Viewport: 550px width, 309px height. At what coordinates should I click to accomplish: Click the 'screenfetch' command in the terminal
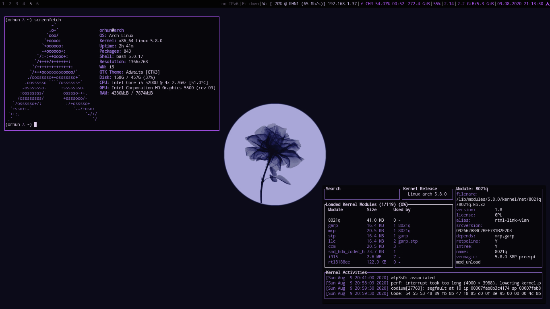[48, 20]
